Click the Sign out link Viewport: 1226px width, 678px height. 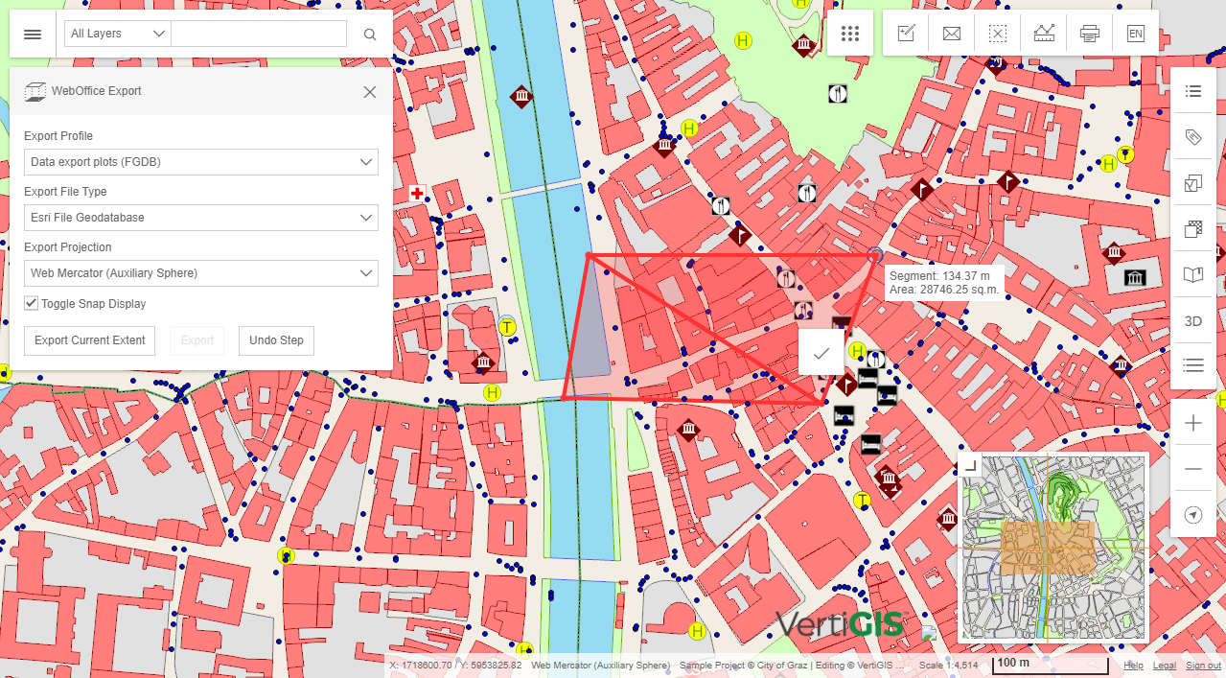pos(1203,666)
